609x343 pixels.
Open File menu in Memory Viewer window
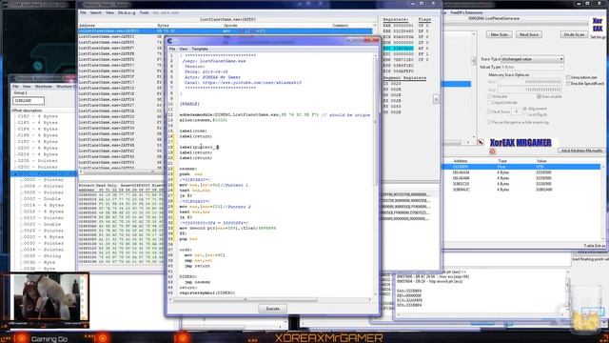[x=83, y=12]
